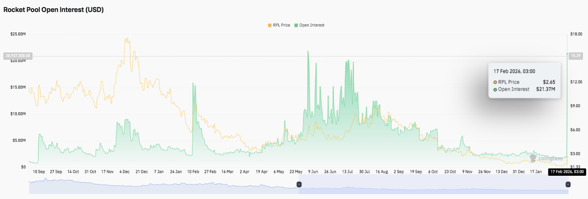Click the 26 Nov date on x-axis

coord(484,172)
